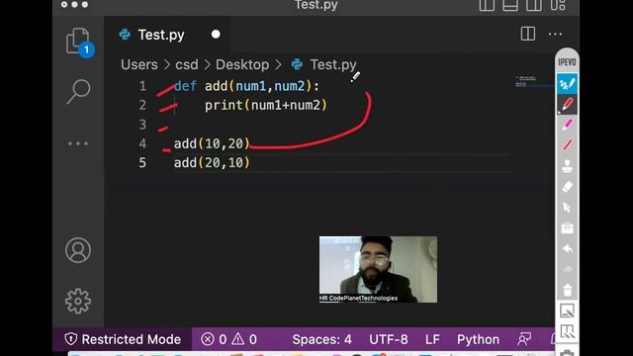Click the minimap code preview
Viewport: 633px width, 356px height.
tap(525, 81)
